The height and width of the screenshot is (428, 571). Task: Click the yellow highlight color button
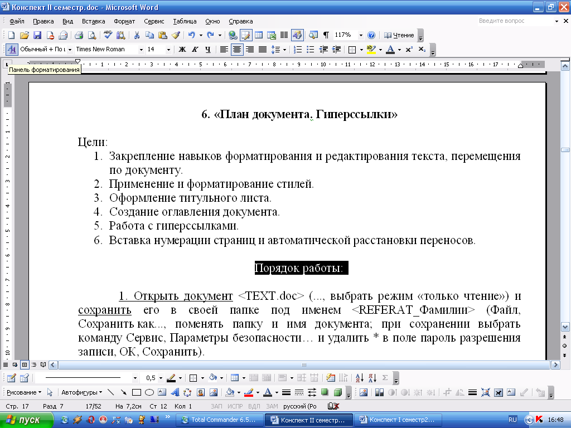pos(371,50)
